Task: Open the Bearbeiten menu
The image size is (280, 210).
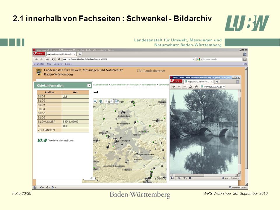Action: pyautogui.click(x=39, y=64)
